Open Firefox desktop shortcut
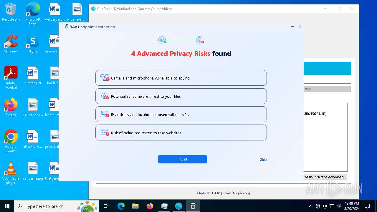This screenshot has width=377, height=212. (x=11, y=107)
